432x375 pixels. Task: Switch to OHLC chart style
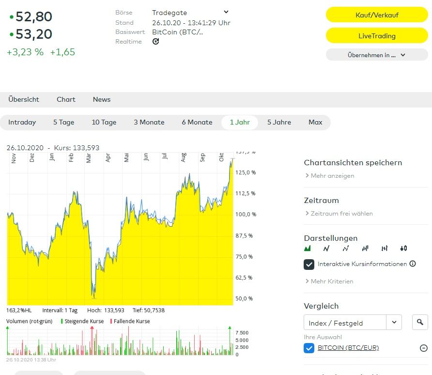[x=385, y=249]
